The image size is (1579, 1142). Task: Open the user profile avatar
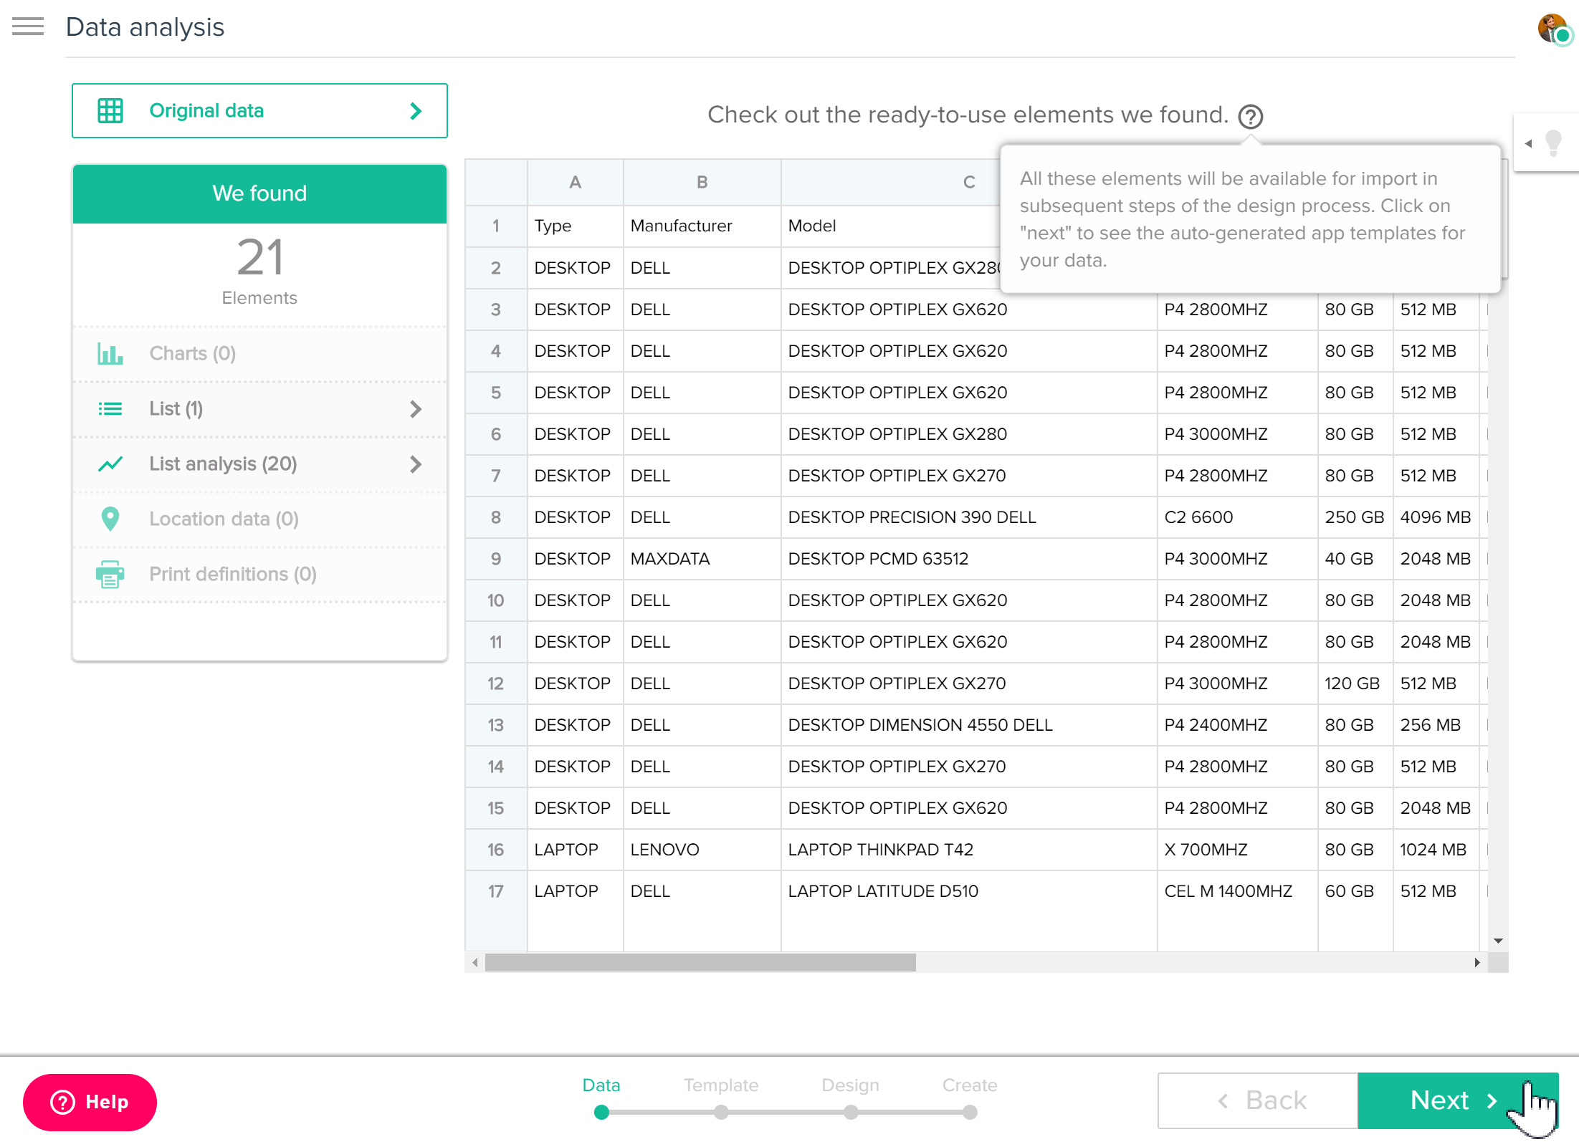click(1552, 30)
